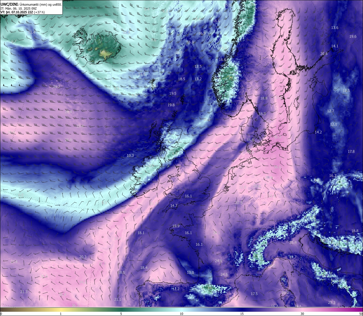Viewport: 363px width, 316px height.
Task: Click the color scale label '30'
Action: [302, 314]
